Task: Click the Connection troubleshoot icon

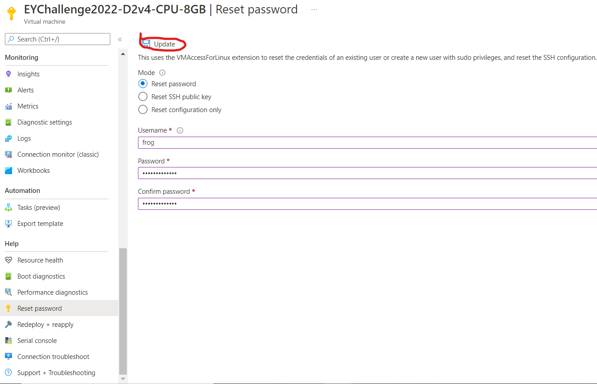Action: [8, 357]
